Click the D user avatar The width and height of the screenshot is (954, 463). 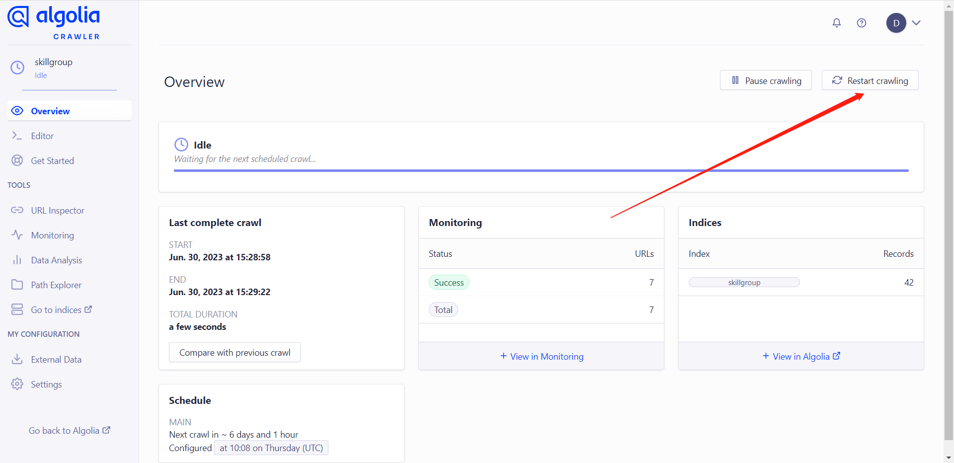pos(896,23)
